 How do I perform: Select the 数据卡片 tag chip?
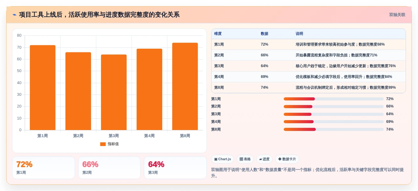pyautogui.click(x=287, y=159)
